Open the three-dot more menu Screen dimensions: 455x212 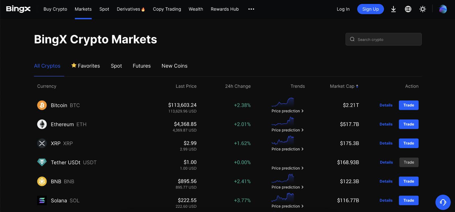(x=251, y=9)
